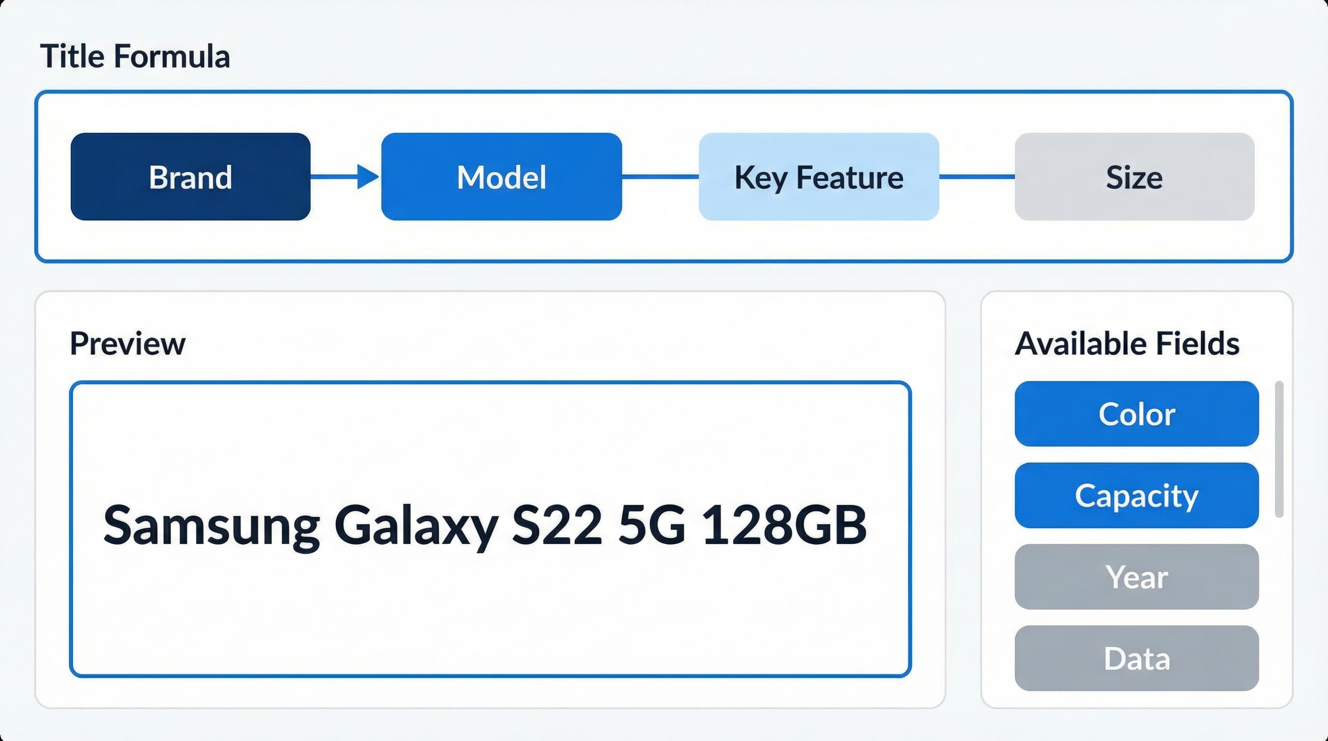Add the Capacity field to the formula

click(x=1136, y=495)
